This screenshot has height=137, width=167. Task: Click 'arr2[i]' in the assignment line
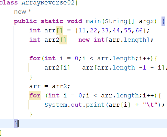click(x=57, y=68)
